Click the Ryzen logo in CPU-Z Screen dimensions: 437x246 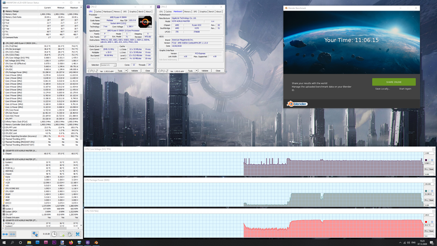click(x=145, y=22)
